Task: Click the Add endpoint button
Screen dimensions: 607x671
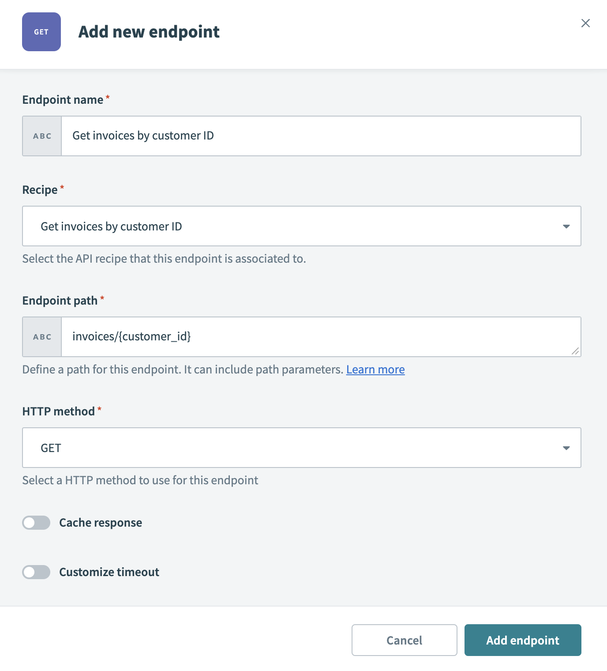Action: [x=522, y=640]
